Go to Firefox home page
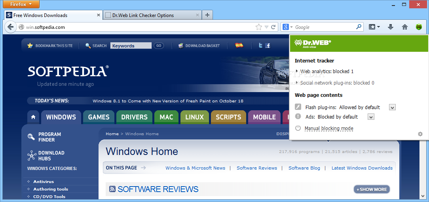This screenshot has width=429, height=202. pos(404,27)
